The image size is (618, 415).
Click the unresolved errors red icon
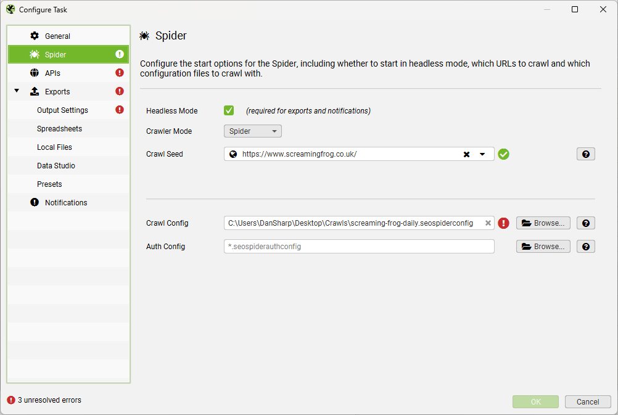coord(11,400)
